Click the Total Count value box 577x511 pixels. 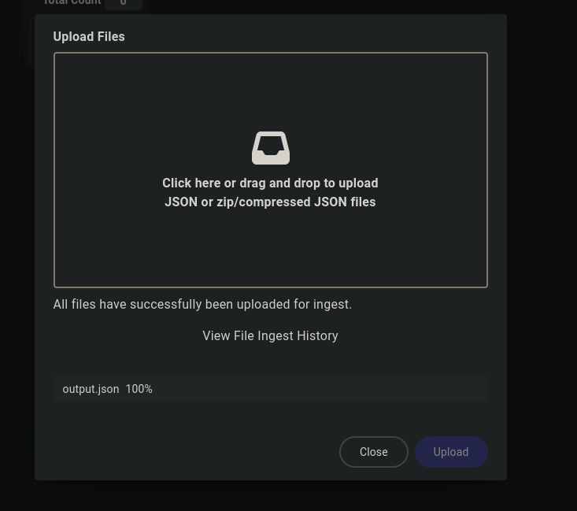(x=124, y=4)
